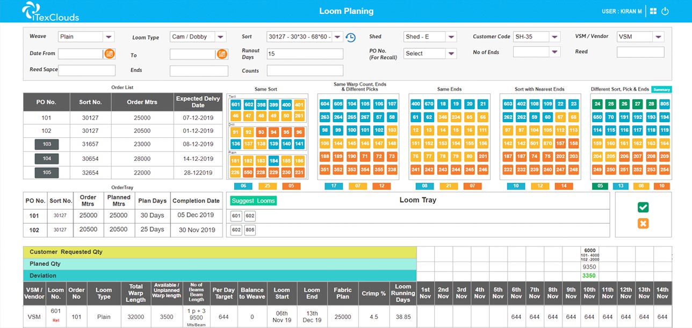Image resolution: width=692 pixels, height=328 pixels.
Task: Open the Shed dropdown showing Shed - E
Action: (451, 37)
